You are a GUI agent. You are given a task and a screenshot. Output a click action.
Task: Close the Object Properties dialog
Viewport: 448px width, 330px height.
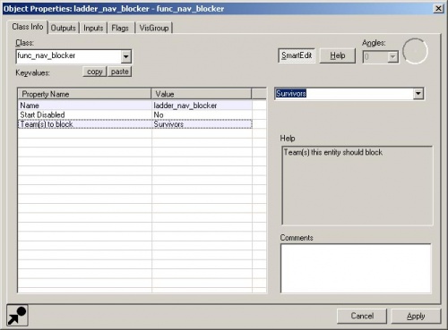pyautogui.click(x=438, y=8)
